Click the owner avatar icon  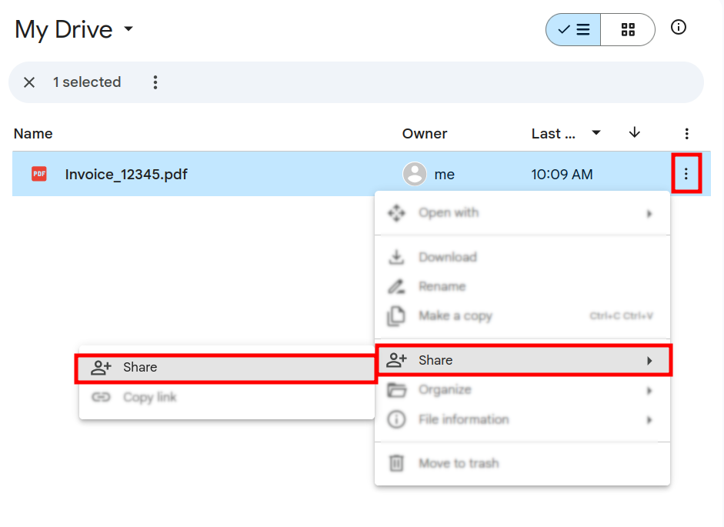tap(415, 175)
